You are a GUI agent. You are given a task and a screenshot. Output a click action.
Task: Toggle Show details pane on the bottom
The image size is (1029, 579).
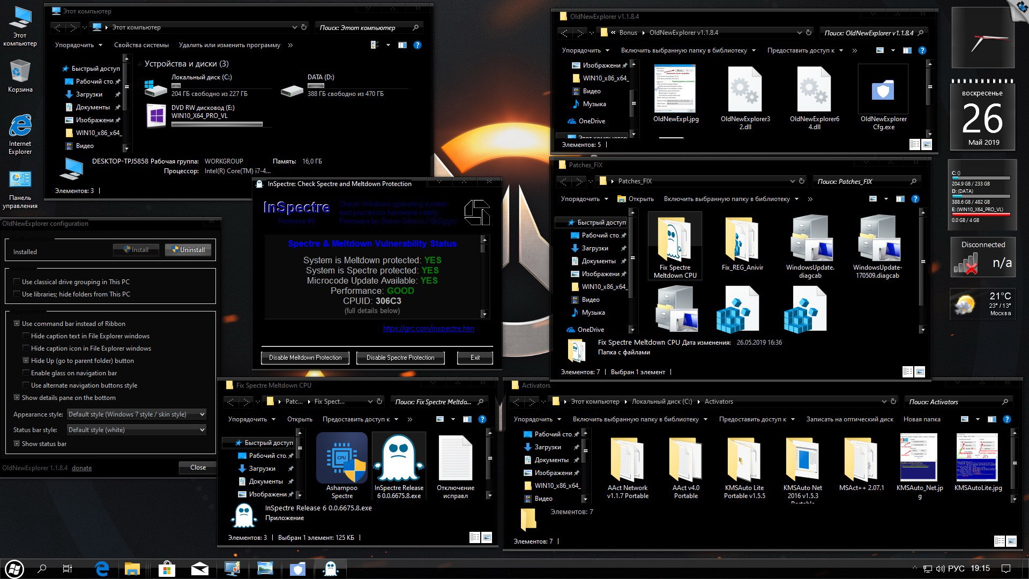17,397
